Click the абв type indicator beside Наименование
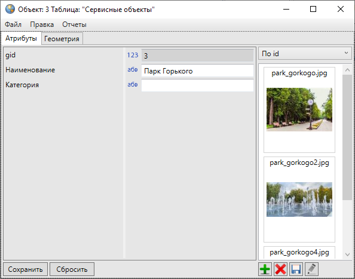 click(133, 69)
